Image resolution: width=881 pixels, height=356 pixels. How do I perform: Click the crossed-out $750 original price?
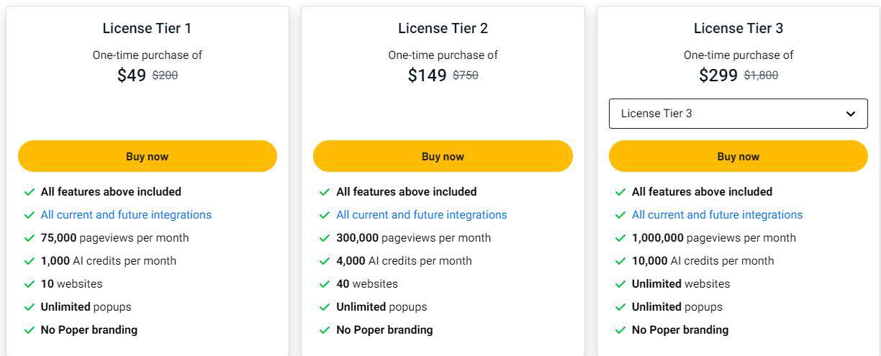[466, 75]
